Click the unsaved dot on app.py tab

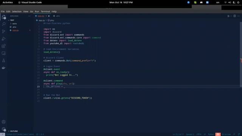click(49, 16)
